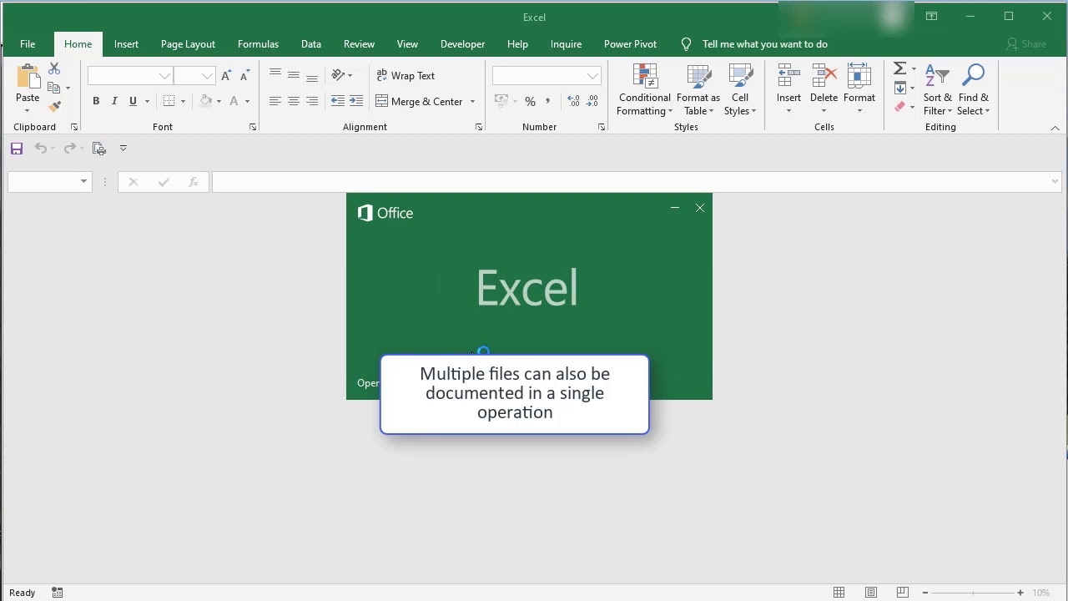Close the Excel splash screen
The image size is (1068, 601).
(700, 208)
